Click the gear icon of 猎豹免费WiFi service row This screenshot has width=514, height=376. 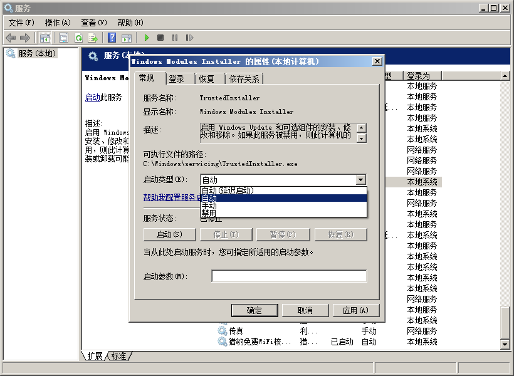(223, 342)
